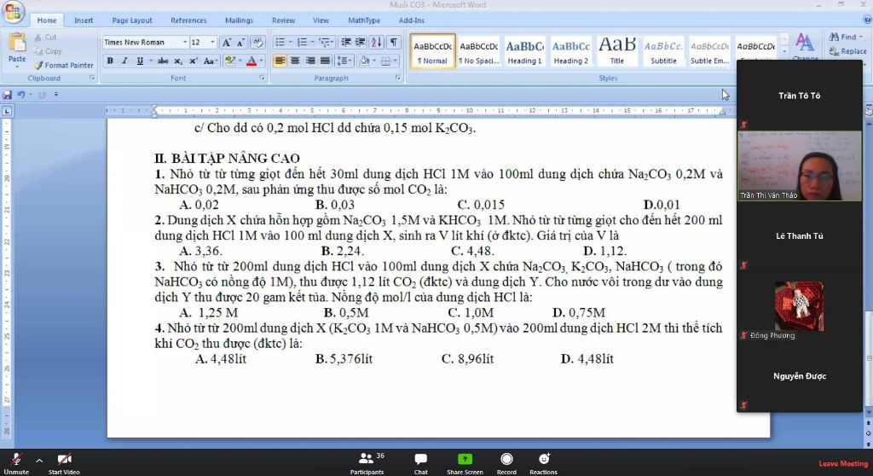The width and height of the screenshot is (873, 476).
Task: Click the bullets list icon
Action: pos(280,43)
